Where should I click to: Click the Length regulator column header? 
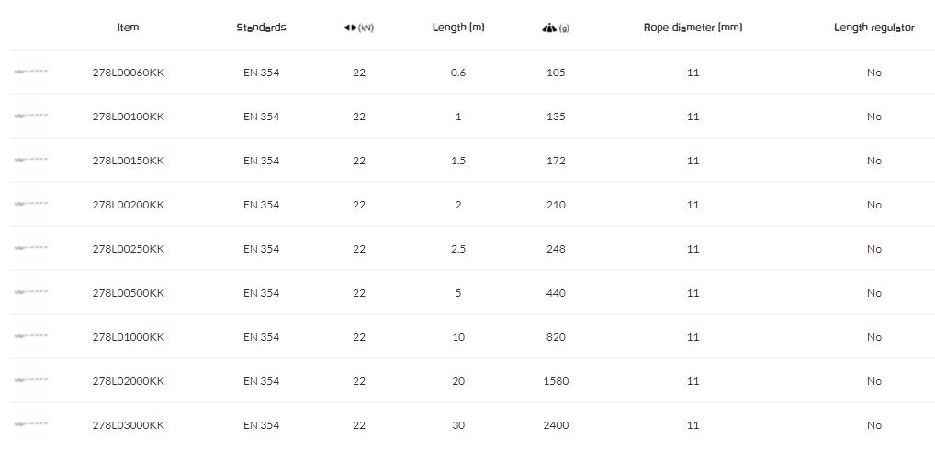873,28
